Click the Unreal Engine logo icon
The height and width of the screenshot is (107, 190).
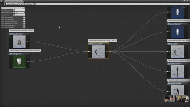pyautogui.click(x=1, y=1)
